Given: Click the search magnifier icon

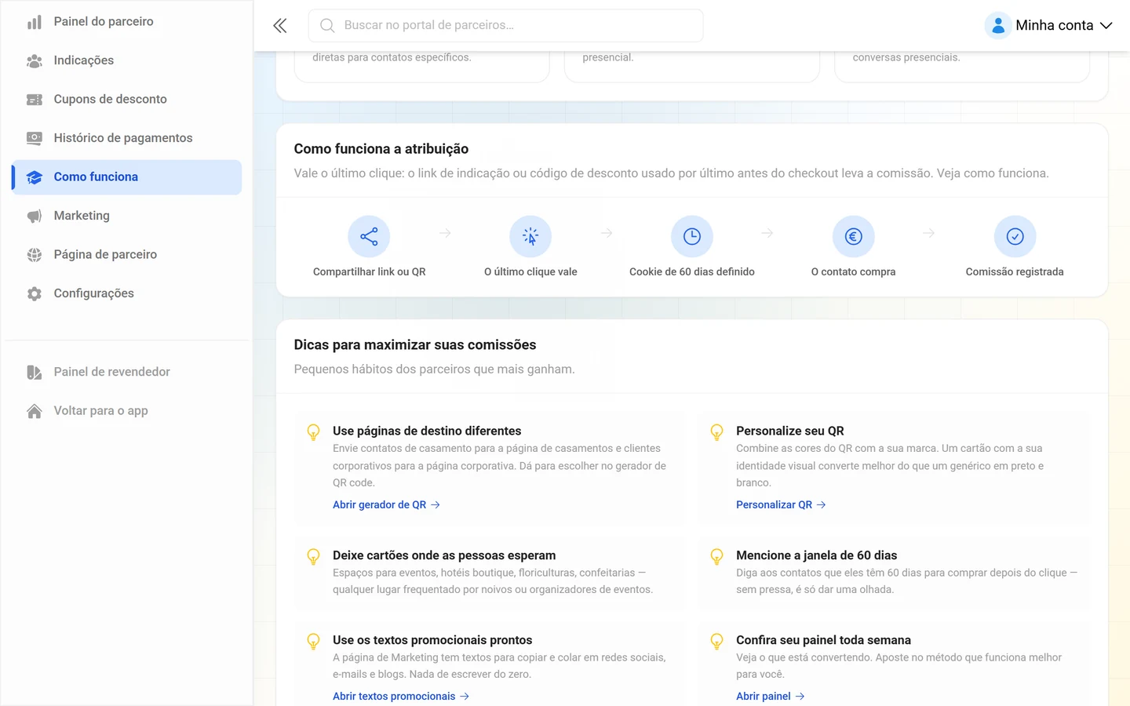Looking at the screenshot, I should tap(327, 26).
